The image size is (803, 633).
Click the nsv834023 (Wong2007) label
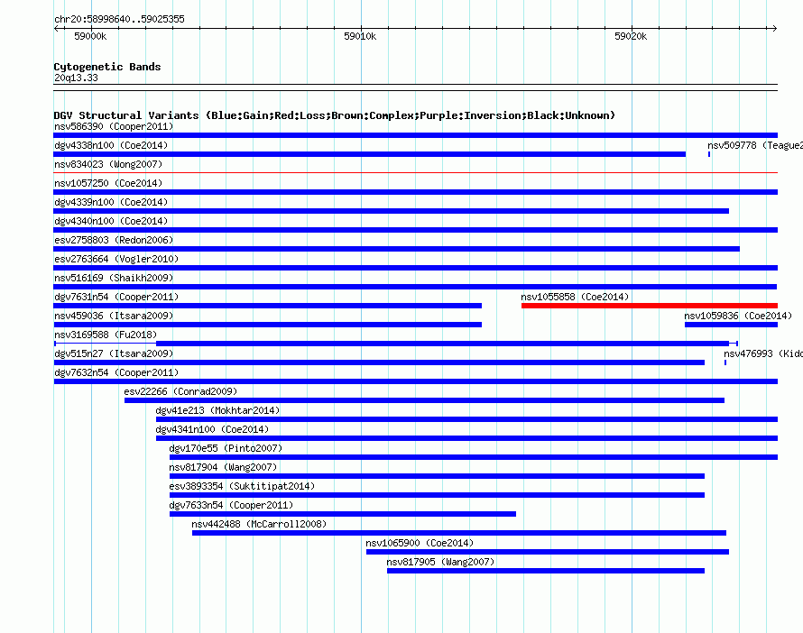[x=108, y=164]
